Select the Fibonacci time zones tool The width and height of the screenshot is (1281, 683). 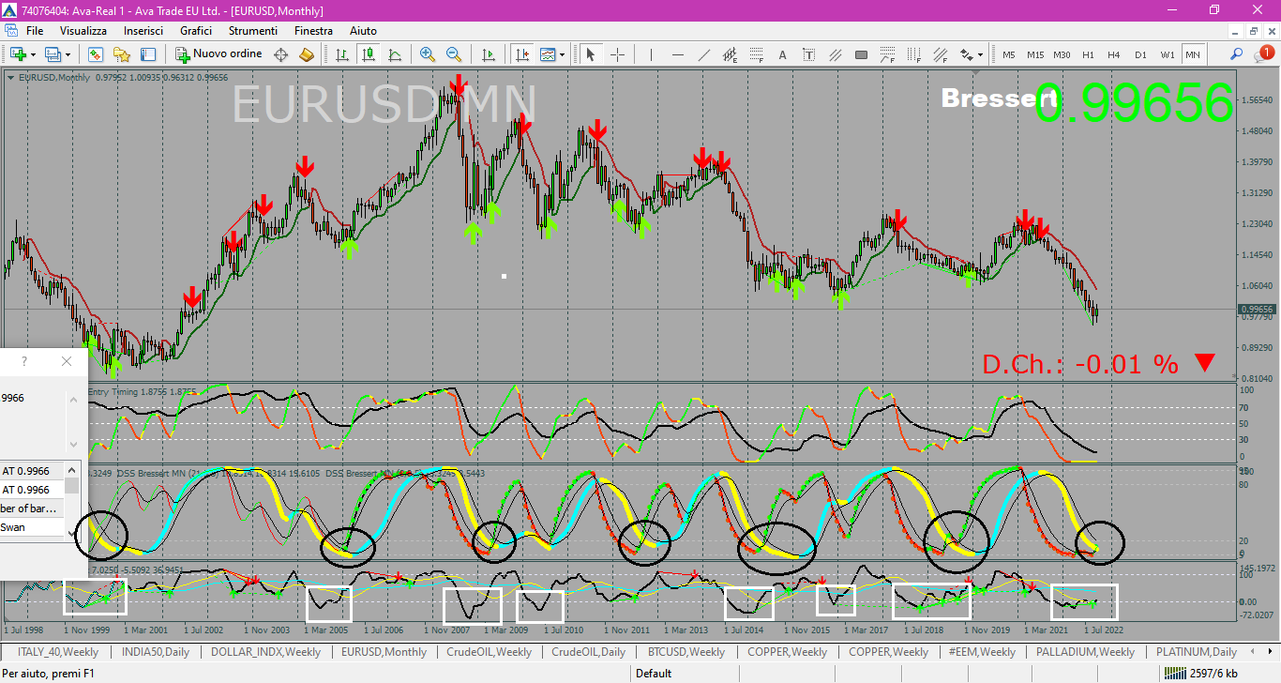[x=914, y=54]
